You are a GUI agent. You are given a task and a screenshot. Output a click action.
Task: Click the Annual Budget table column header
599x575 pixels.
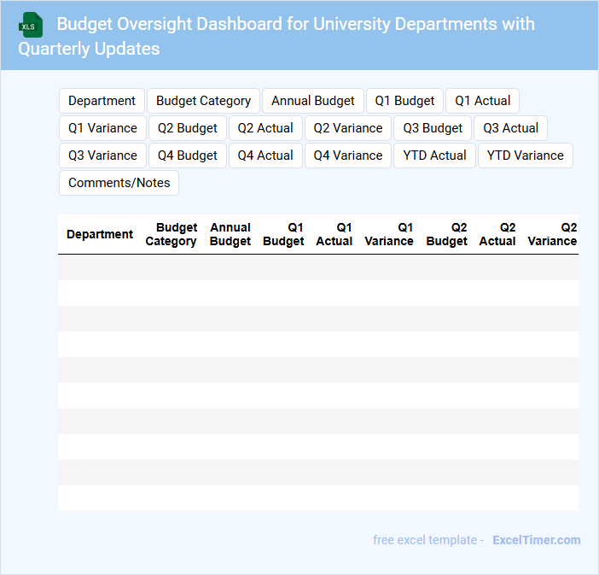click(230, 234)
